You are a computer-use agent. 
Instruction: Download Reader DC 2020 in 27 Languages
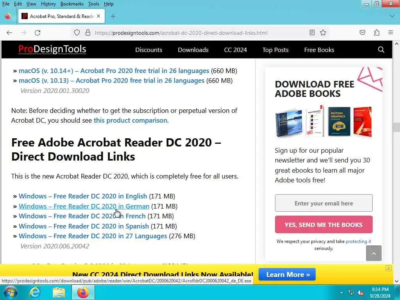coord(93,236)
